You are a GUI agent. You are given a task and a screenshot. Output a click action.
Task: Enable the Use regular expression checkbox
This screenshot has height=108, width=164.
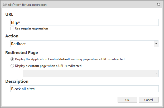coord(12,28)
